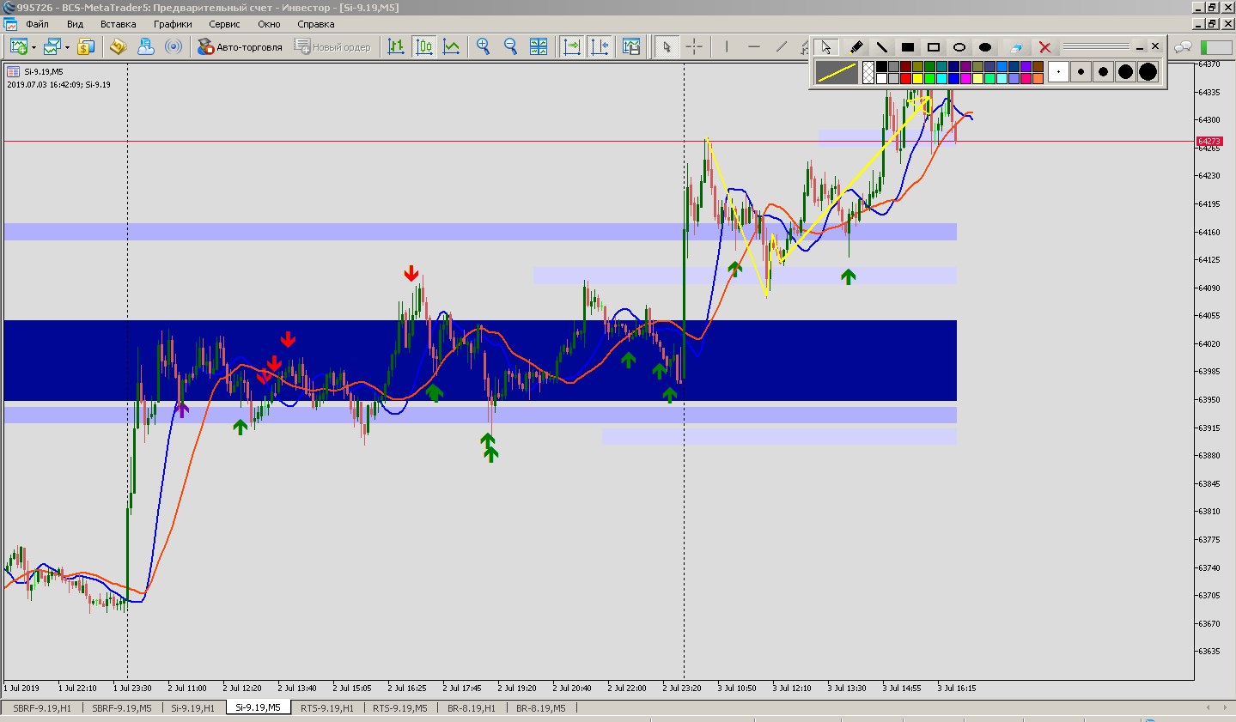Select the crosshair tool

pos(694,47)
